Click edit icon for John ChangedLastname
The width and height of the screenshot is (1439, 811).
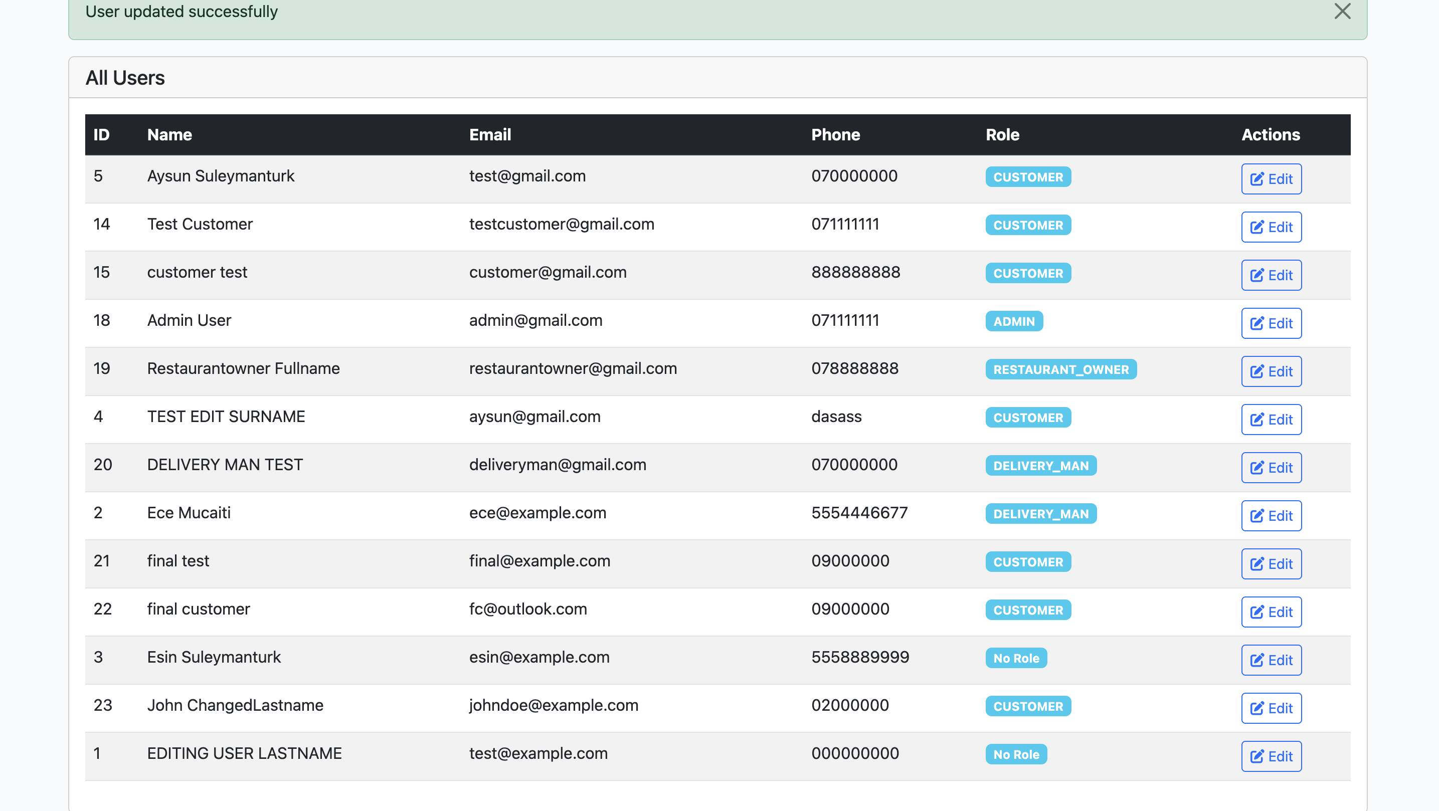coord(1256,708)
